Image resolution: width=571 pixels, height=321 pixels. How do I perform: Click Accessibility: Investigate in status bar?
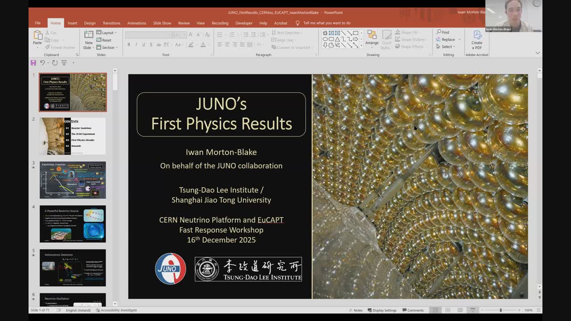click(116, 310)
